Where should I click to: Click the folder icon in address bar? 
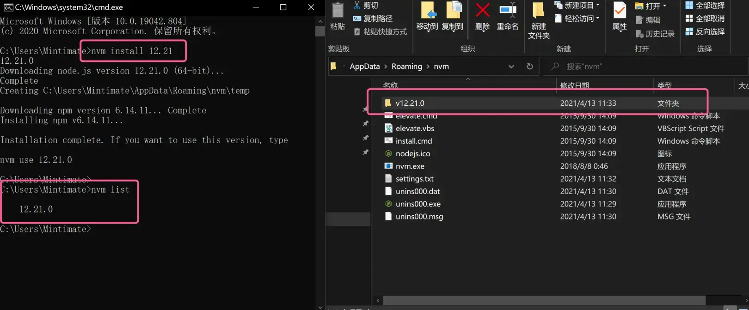333,67
